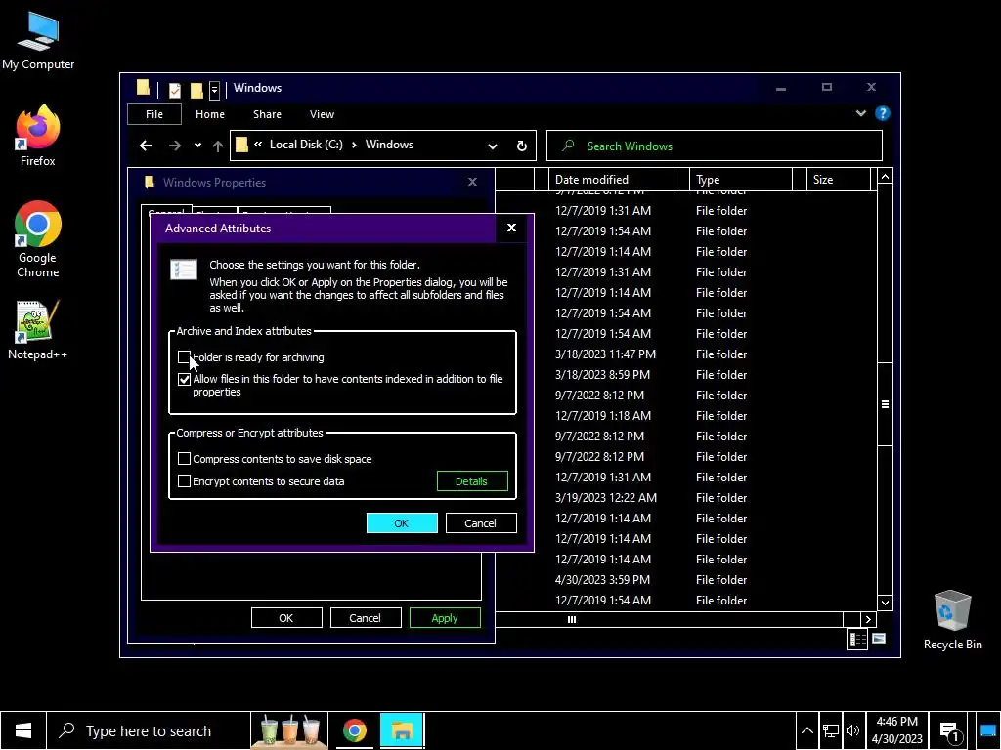Open the Share ribbon tab

[x=267, y=114]
